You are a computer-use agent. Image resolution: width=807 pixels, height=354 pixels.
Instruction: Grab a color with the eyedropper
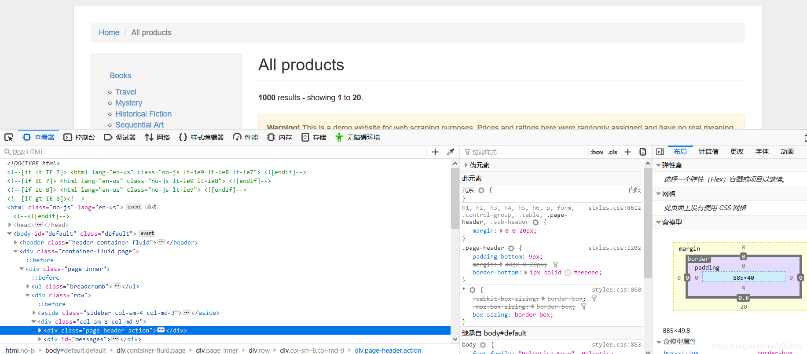[451, 152]
